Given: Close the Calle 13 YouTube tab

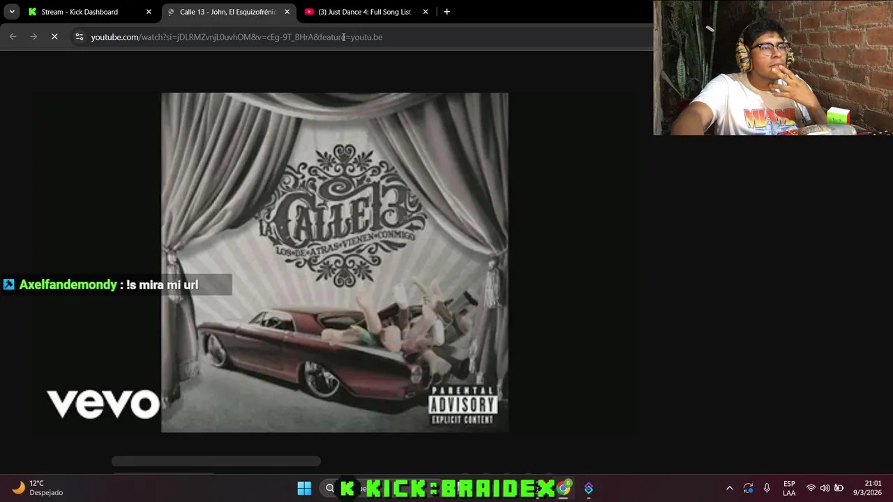Looking at the screenshot, I should pyautogui.click(x=287, y=12).
